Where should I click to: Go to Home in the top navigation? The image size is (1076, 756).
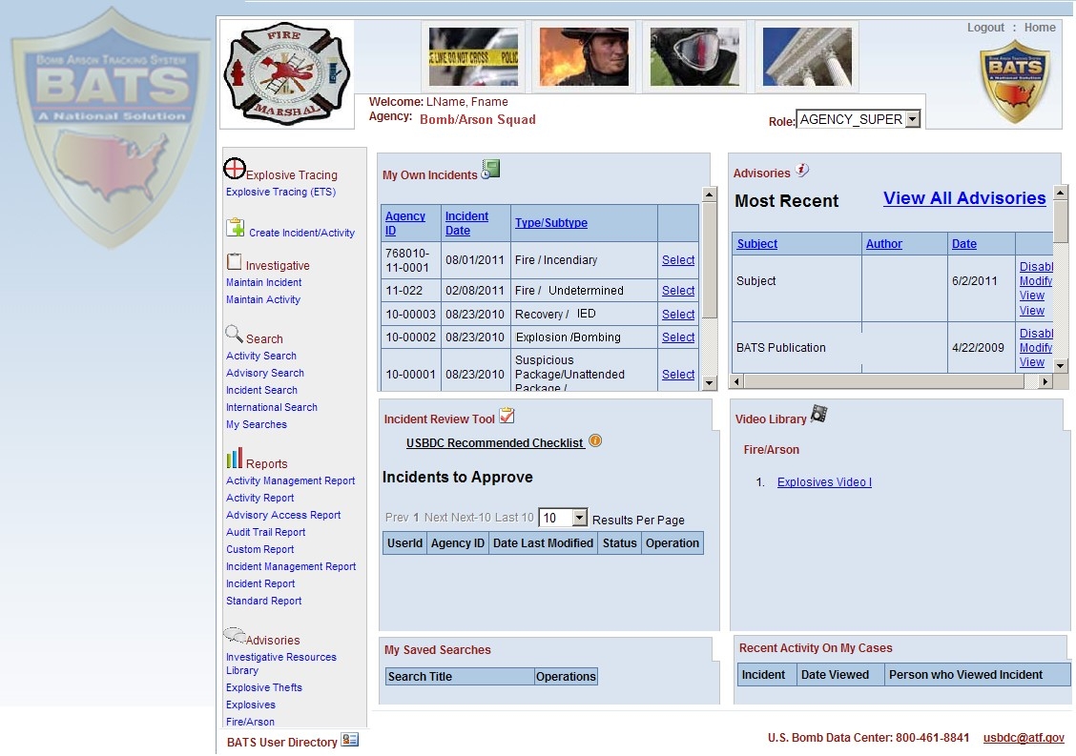pyautogui.click(x=1040, y=28)
